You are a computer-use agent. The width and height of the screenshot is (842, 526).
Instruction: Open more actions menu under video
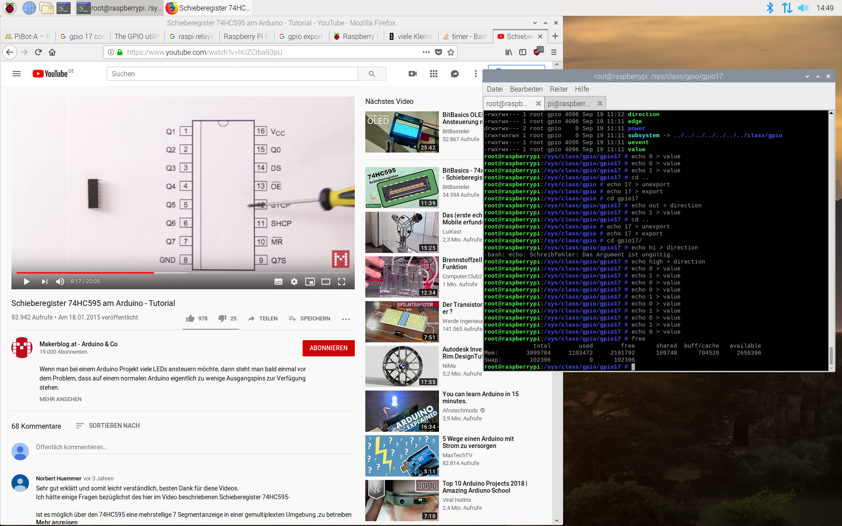pyautogui.click(x=346, y=319)
